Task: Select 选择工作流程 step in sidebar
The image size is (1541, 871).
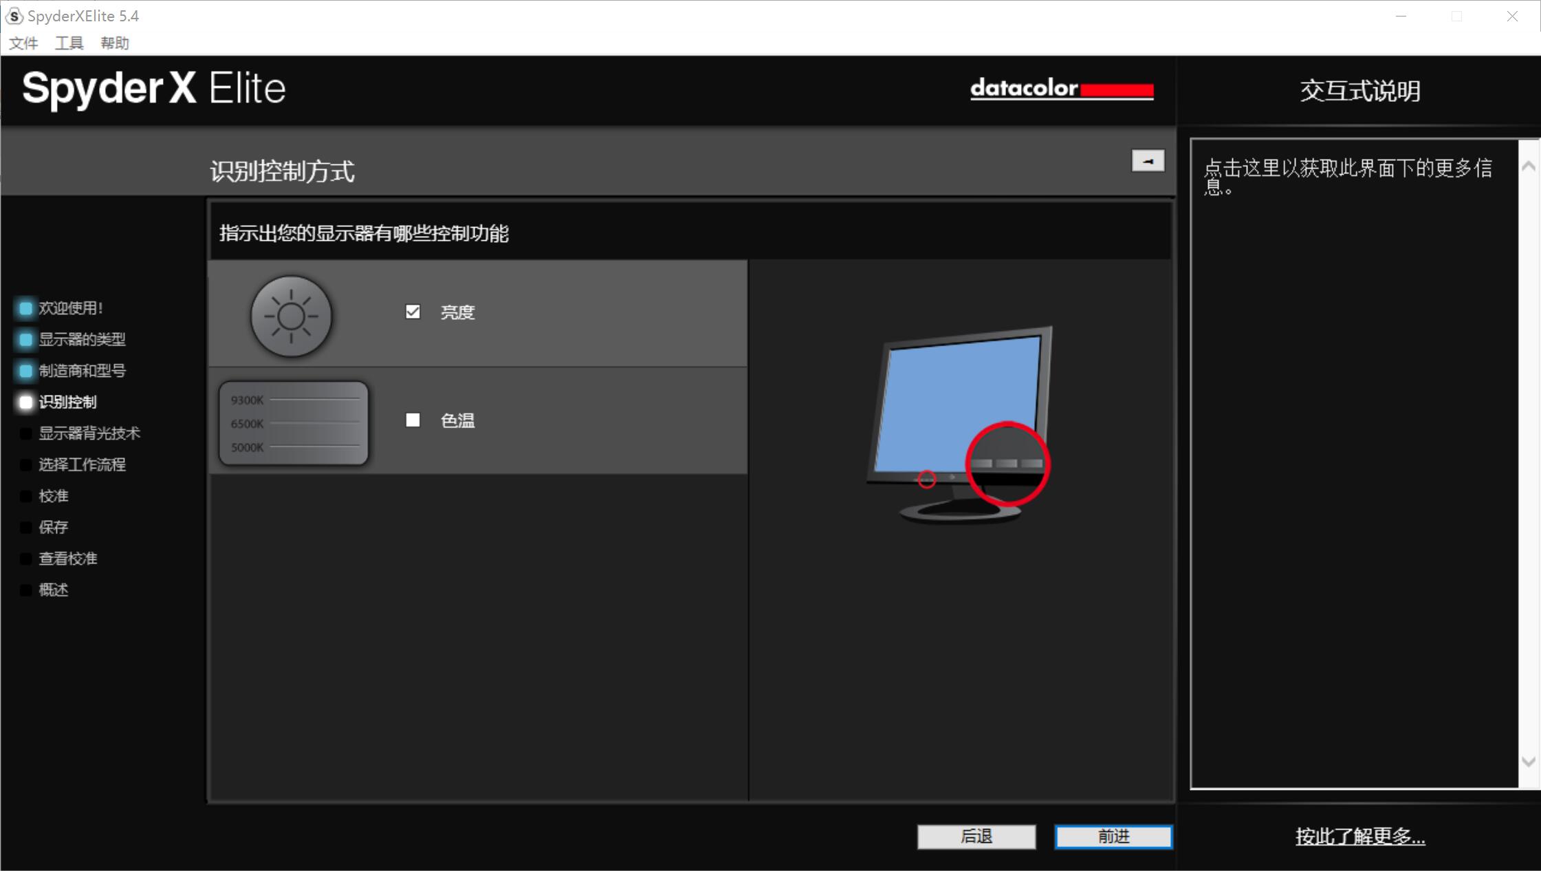Action: [x=82, y=464]
